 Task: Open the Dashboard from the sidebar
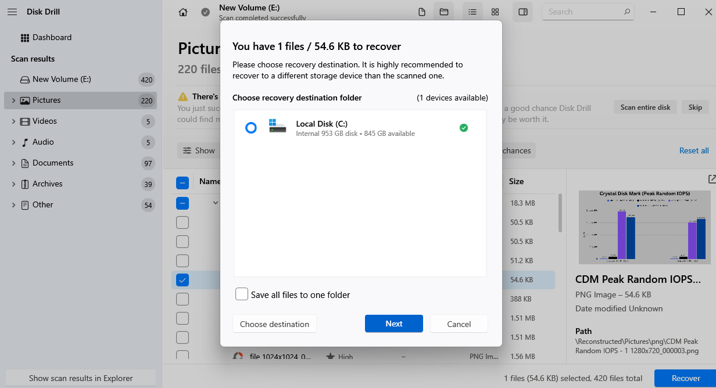(53, 37)
